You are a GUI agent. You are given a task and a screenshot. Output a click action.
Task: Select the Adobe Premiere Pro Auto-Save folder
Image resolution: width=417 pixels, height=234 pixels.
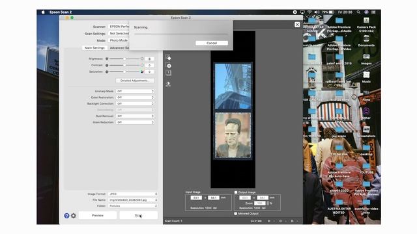[339, 170]
